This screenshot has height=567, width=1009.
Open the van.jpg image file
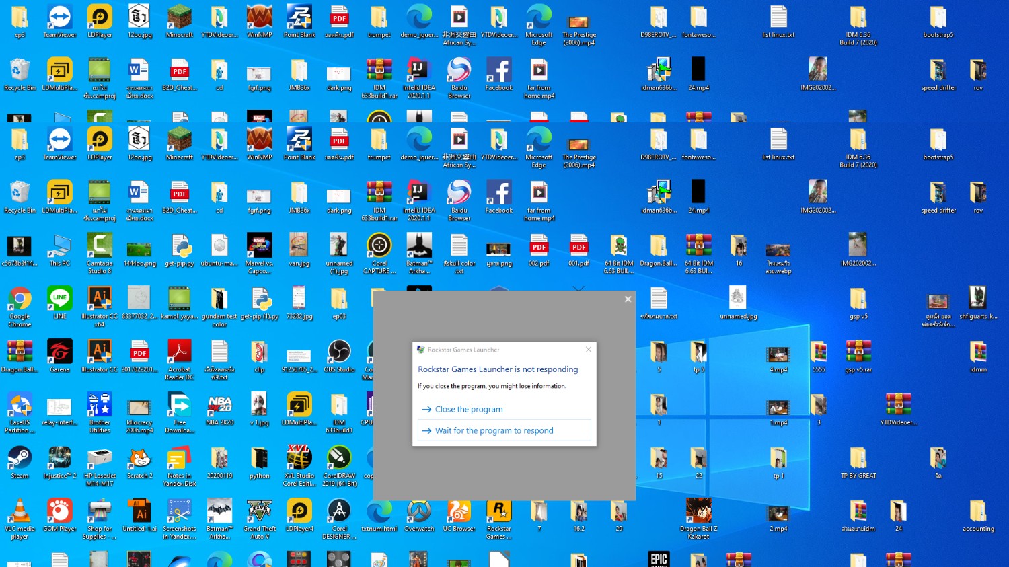tap(299, 251)
